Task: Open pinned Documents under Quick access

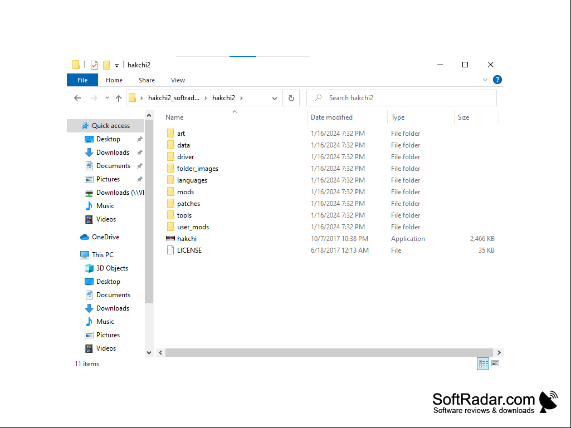Action: tap(113, 166)
